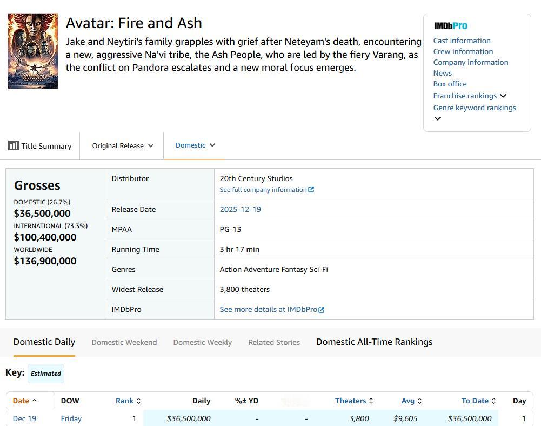Open the Dec 19 date link
This screenshot has height=426, width=541.
pyautogui.click(x=24, y=418)
